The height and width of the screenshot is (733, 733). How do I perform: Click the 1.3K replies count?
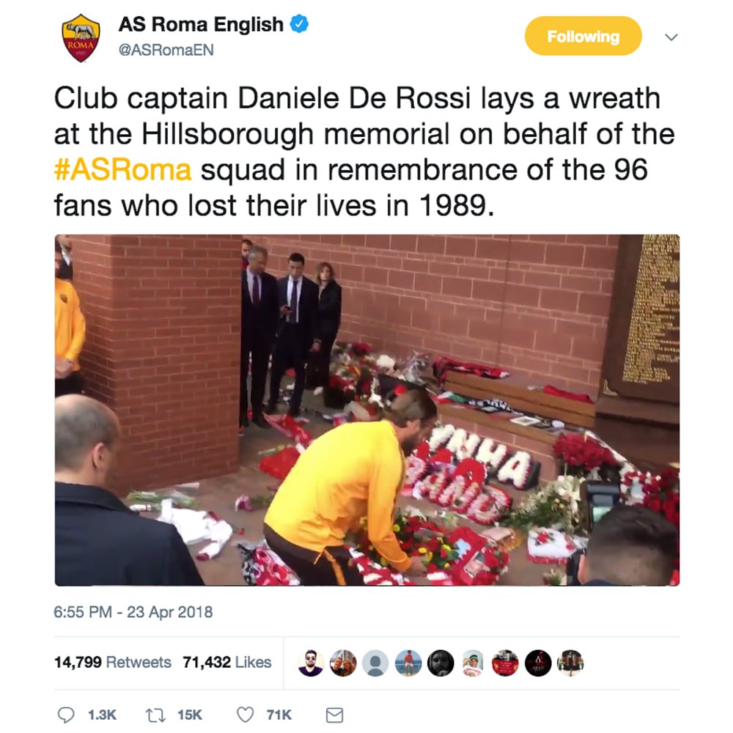[x=102, y=715]
